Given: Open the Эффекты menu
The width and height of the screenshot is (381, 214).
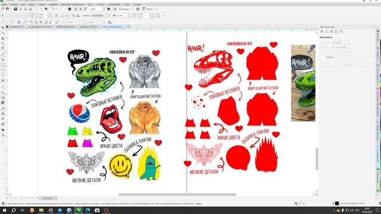Looking at the screenshot, I should [54, 4].
